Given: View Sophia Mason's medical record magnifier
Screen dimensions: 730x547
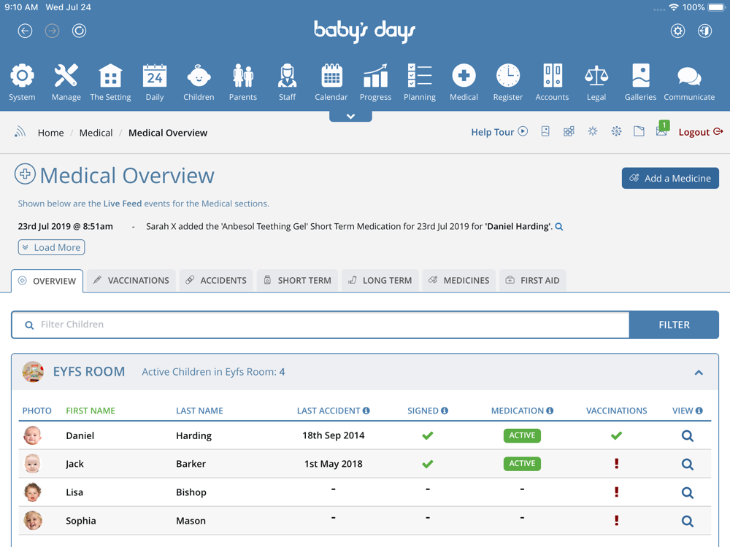Looking at the screenshot, I should (x=687, y=521).
